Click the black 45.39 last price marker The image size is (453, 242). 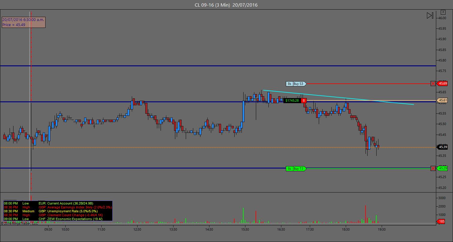point(443,147)
